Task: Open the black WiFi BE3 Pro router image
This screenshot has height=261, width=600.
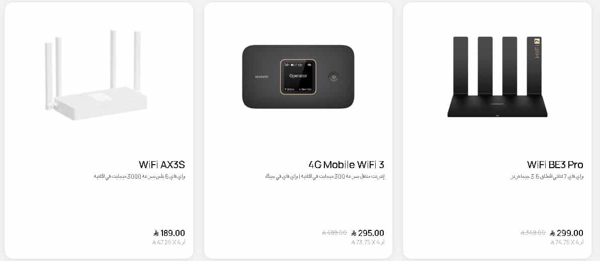Action: coord(497,77)
